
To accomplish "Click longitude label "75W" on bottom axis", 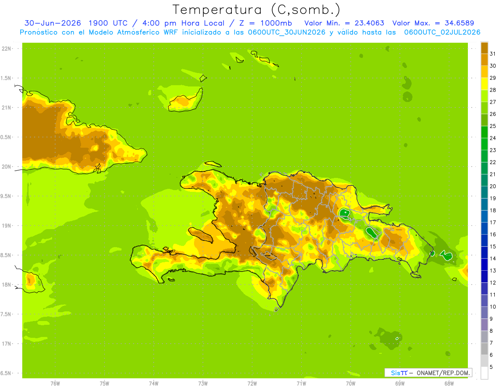I will click(x=104, y=384).
